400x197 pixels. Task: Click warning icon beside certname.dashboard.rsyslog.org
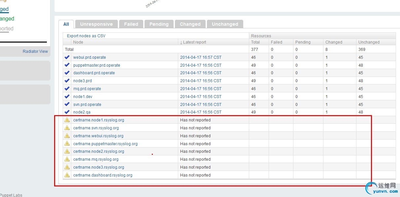67,175
